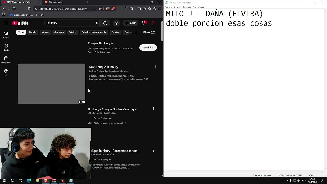Viewport: 327px width, 184px height.
Task: Open the Apps grid in bookmarks bar
Action: point(3,15)
